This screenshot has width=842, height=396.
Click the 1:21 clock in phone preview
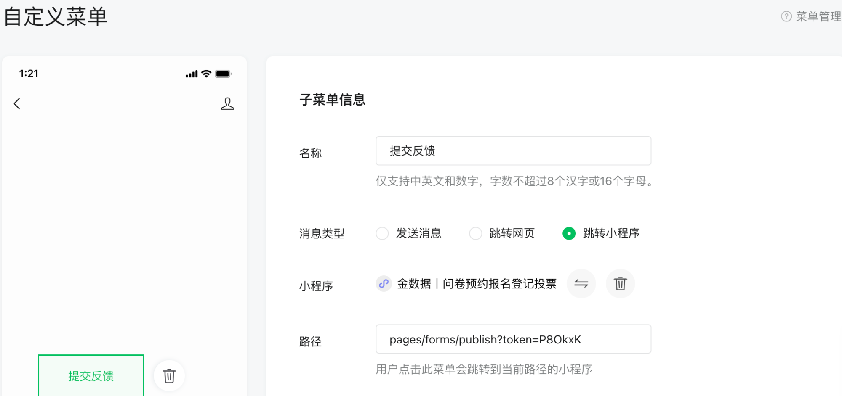pyautogui.click(x=29, y=74)
